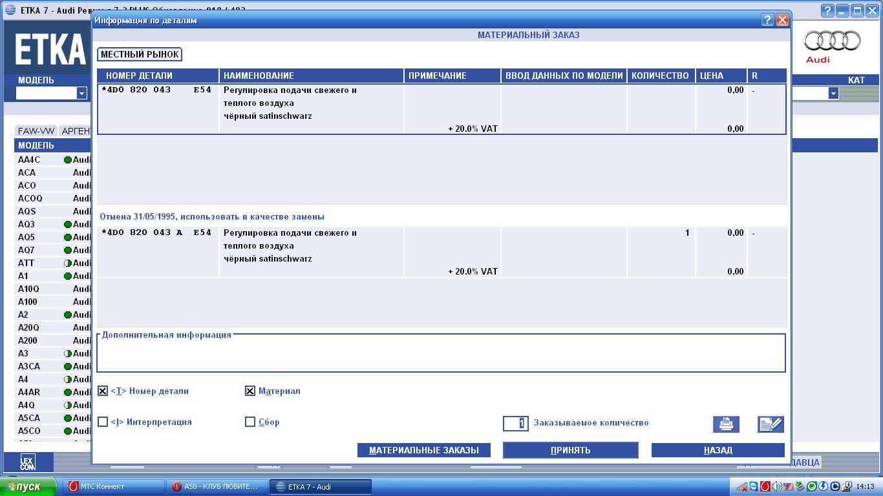Screen dimensions: 883x496
Task: Click the Audi rings logo
Action: (x=833, y=42)
